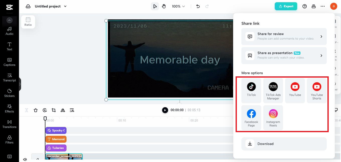Delete the selected clip with trash icon

point(36,110)
